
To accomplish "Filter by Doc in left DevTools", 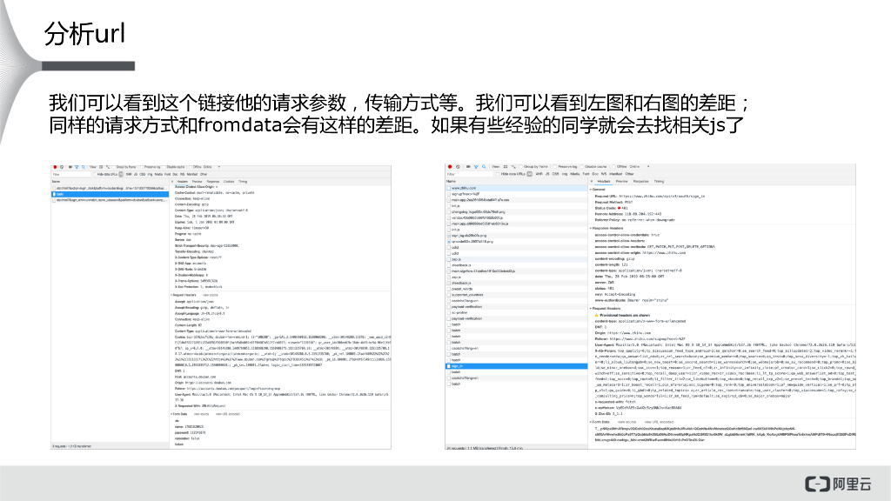I will coord(174,174).
